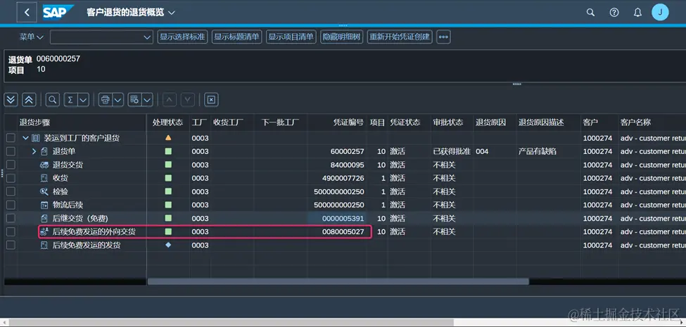Tick the checkbox for 退货交货 row
The image size is (686, 327).
[11, 165]
